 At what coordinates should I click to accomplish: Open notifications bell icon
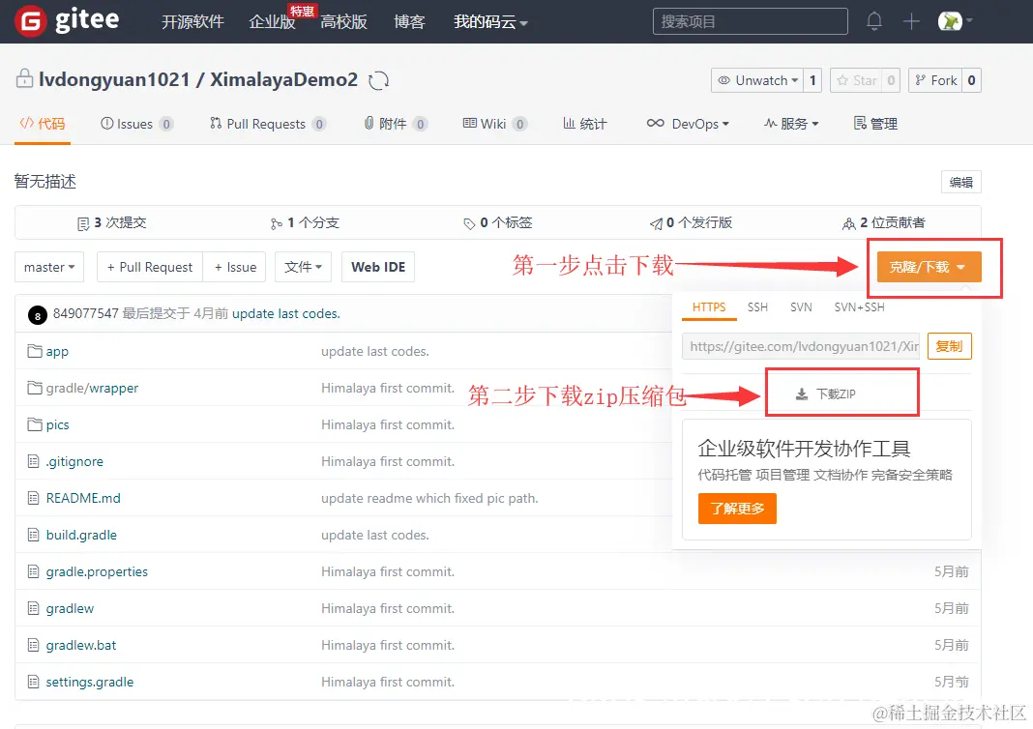coord(874,21)
